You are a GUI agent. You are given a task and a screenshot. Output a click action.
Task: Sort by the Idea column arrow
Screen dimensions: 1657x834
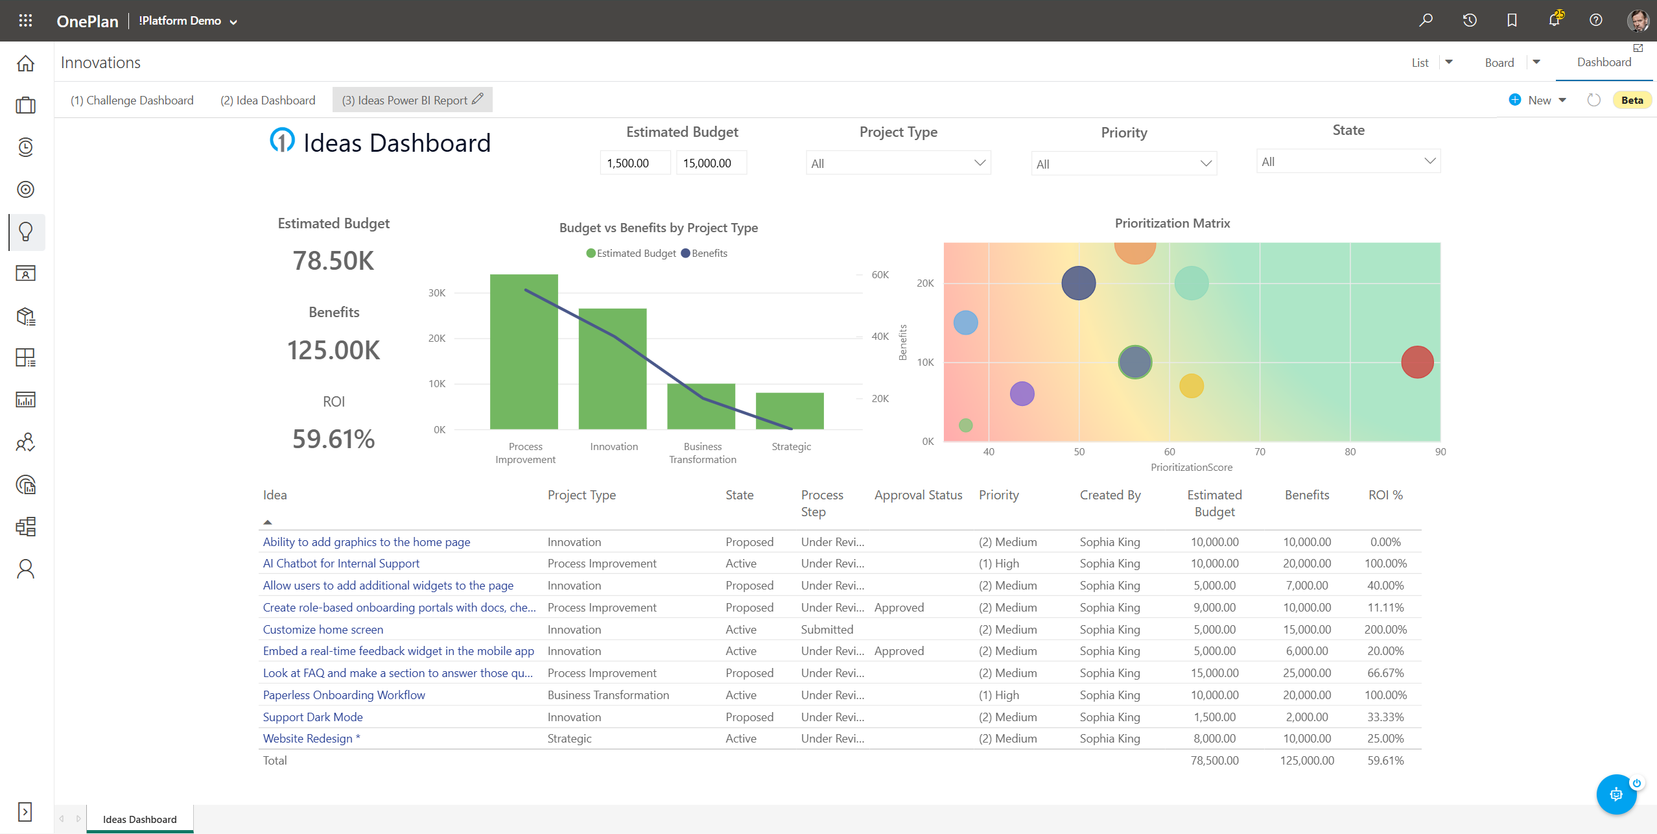point(268,522)
